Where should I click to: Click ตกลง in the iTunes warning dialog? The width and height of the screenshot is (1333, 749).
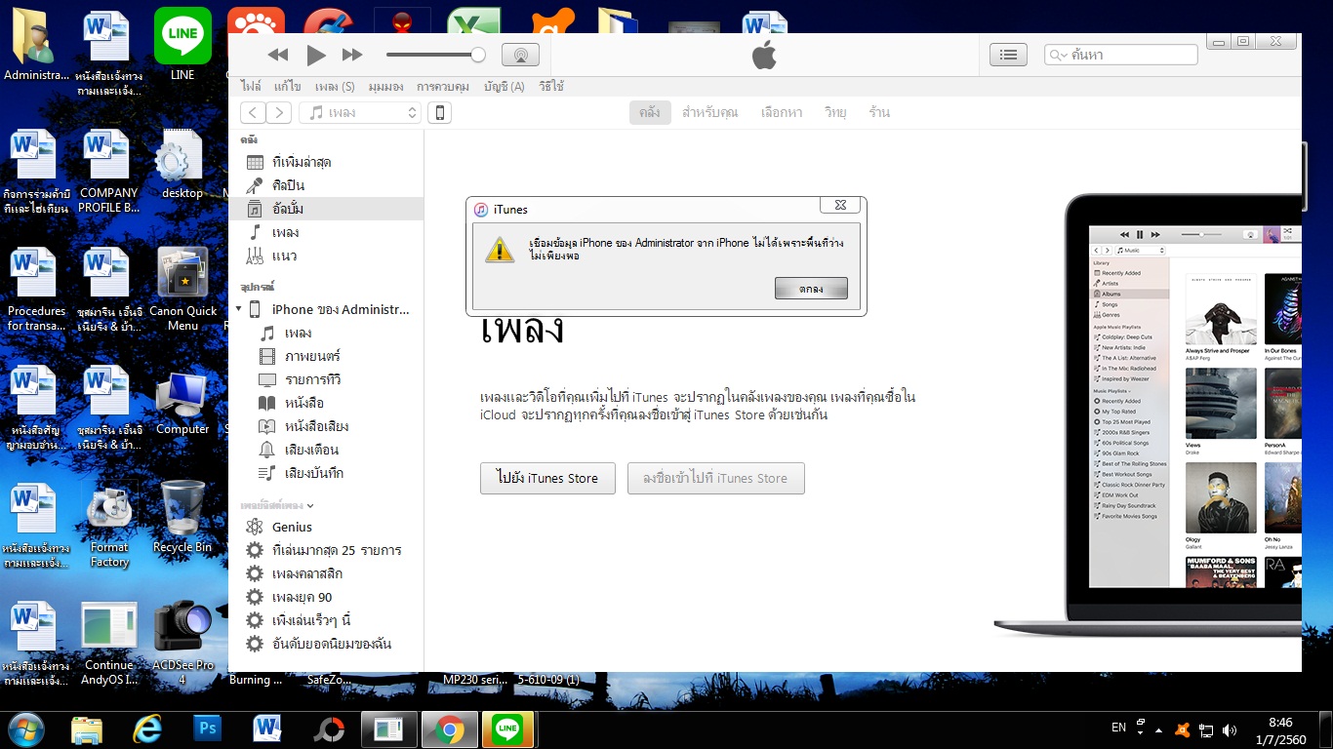(x=811, y=289)
